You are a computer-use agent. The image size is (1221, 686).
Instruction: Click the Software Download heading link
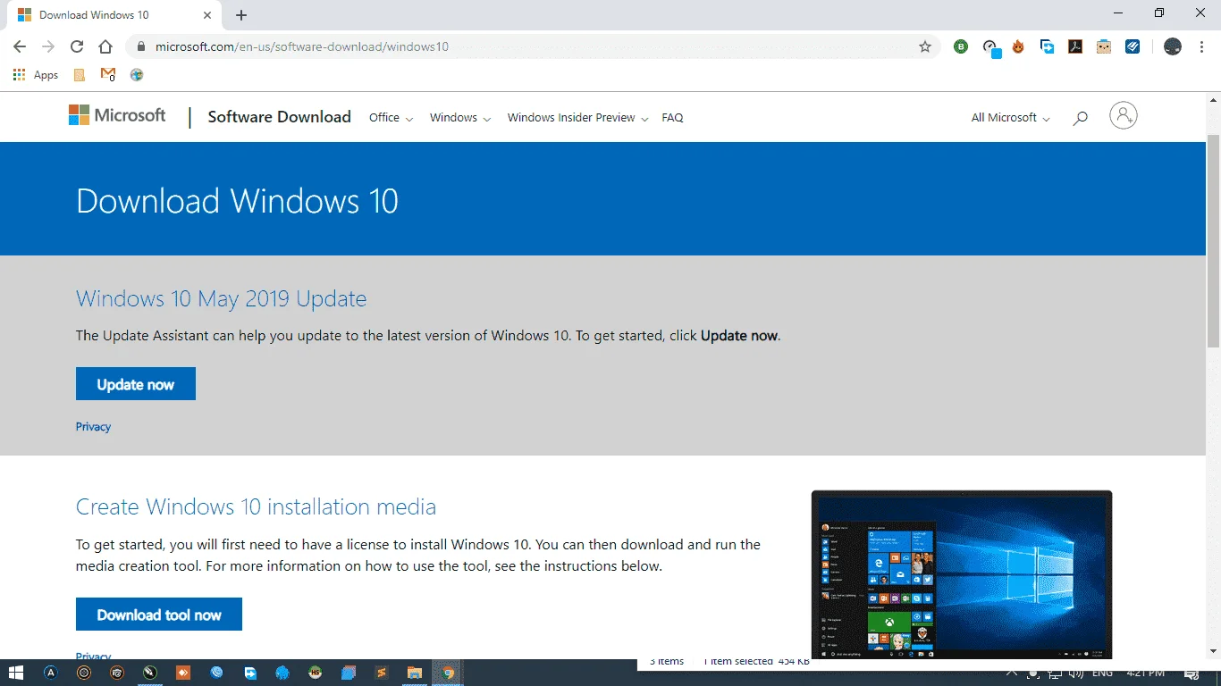279,117
